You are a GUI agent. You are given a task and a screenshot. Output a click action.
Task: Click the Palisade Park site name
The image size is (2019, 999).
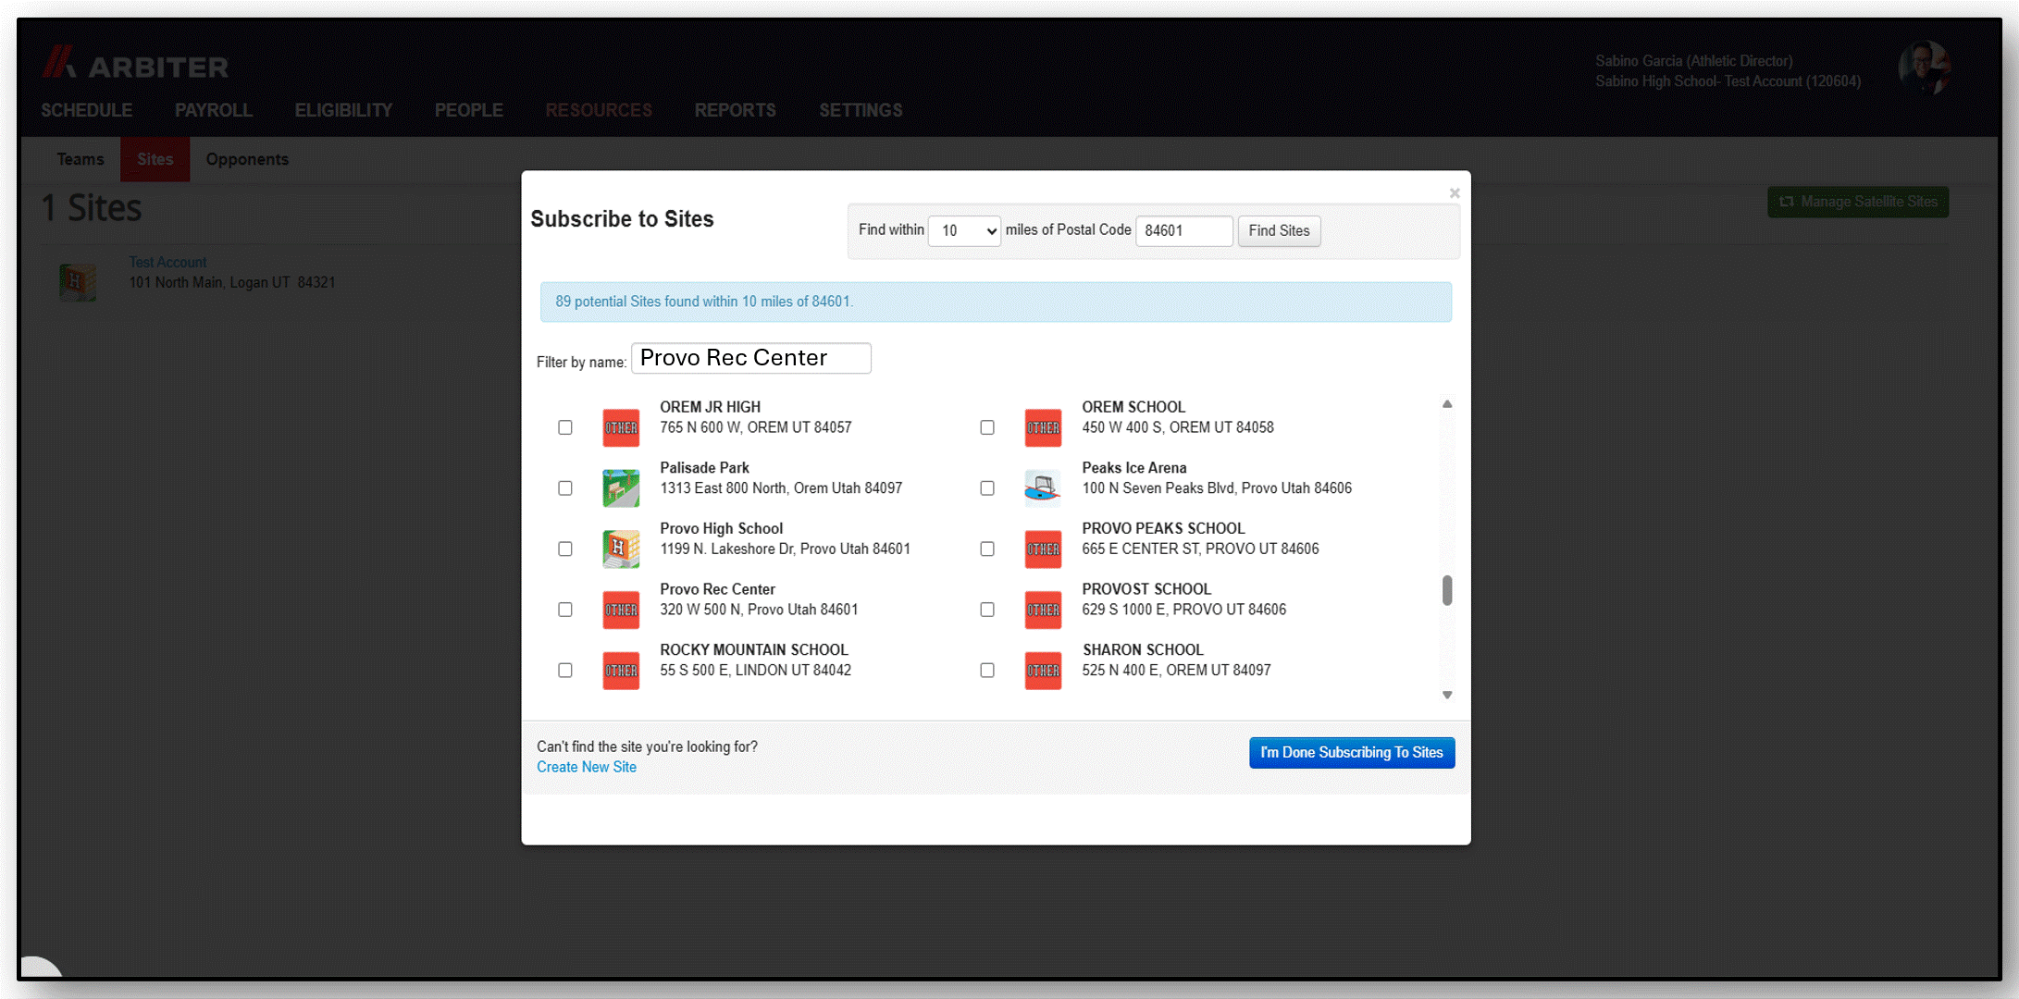point(704,468)
